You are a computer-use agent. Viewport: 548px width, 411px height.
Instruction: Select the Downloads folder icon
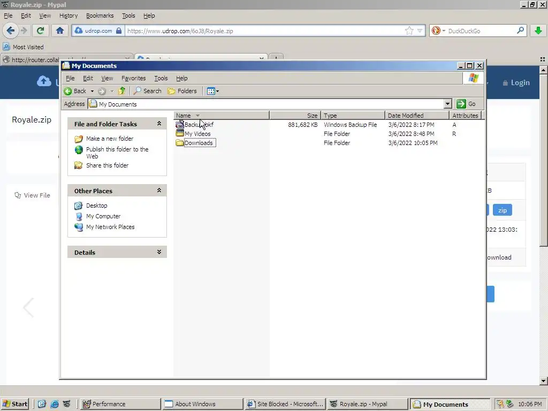(x=180, y=142)
